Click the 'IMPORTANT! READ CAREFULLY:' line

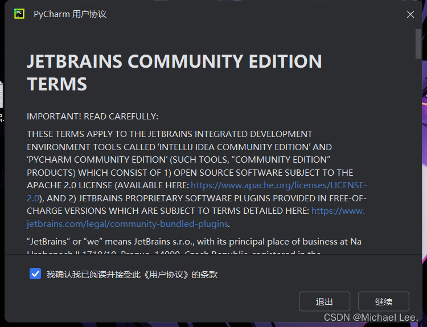92,117
